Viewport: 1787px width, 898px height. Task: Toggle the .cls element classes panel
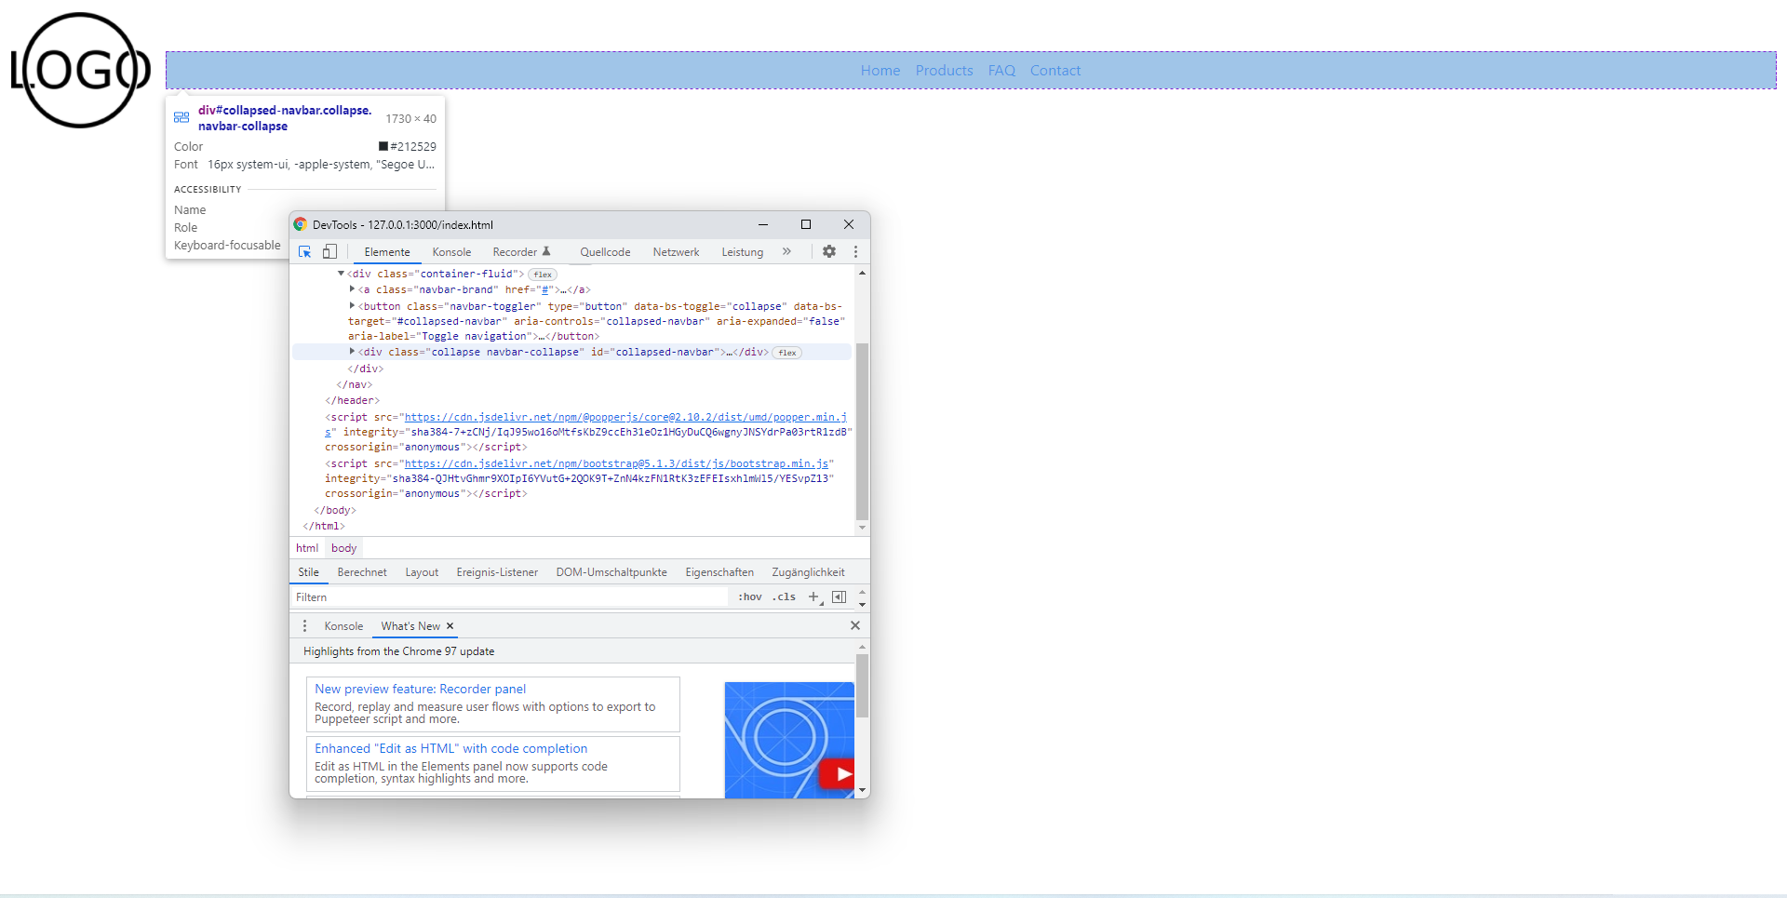pyautogui.click(x=784, y=597)
